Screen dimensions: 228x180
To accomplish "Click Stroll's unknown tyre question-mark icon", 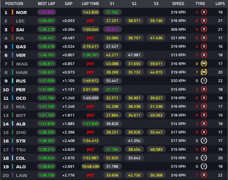I will click(204, 141).
